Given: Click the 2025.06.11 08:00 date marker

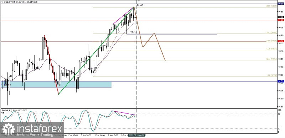Looking at the screenshot, I should (137, 135).
